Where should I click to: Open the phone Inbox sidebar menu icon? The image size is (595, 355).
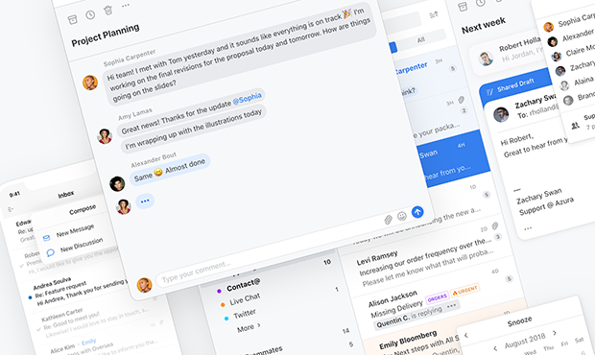pyautogui.click(x=11, y=209)
